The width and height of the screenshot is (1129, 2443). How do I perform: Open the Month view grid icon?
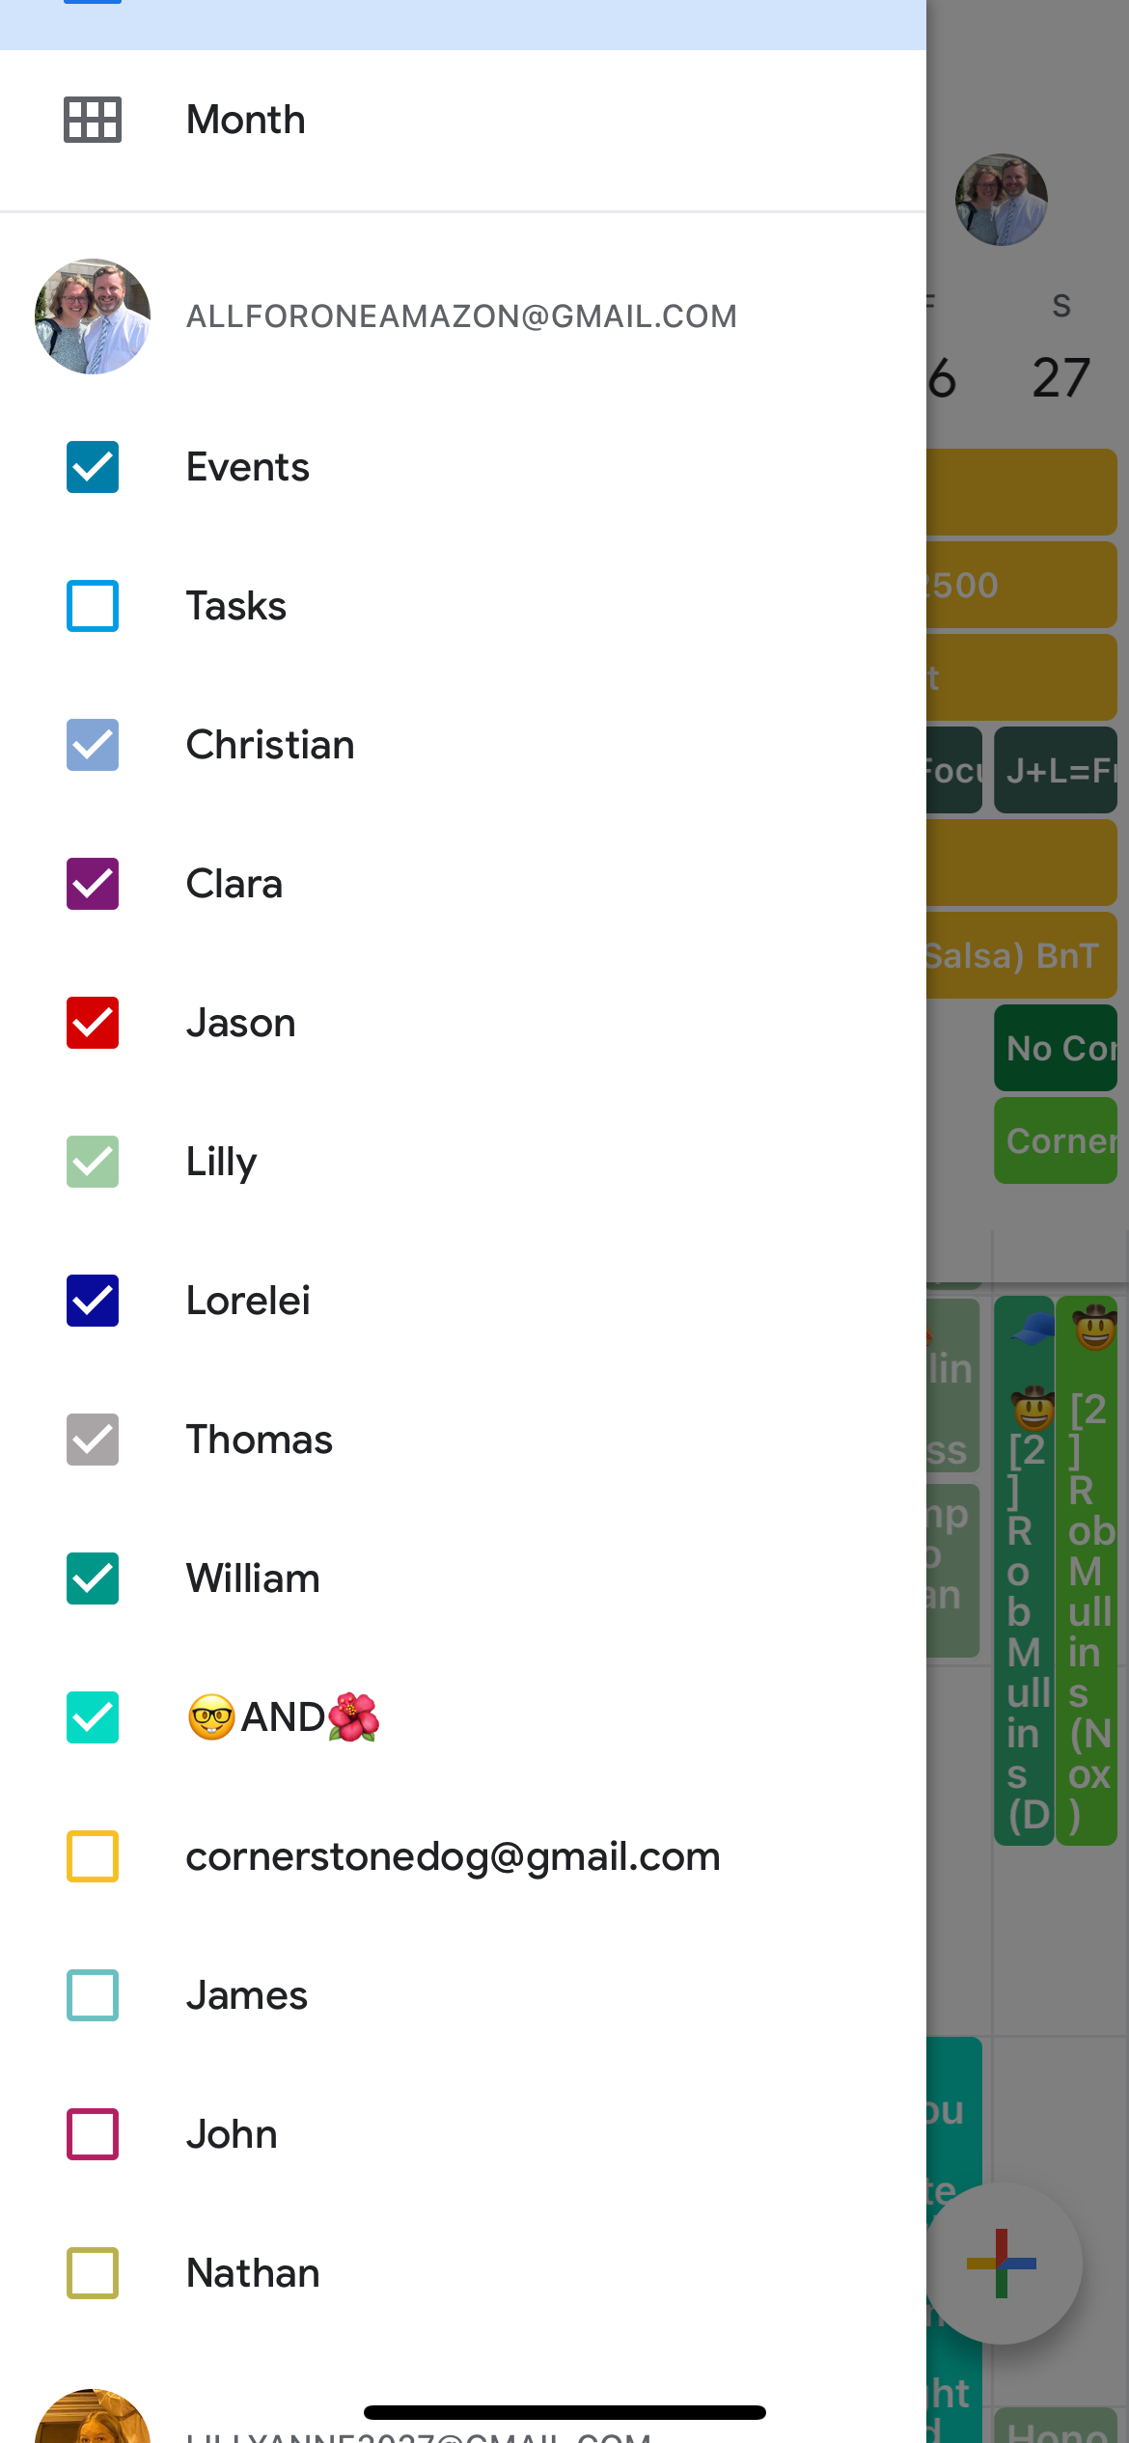coord(93,120)
